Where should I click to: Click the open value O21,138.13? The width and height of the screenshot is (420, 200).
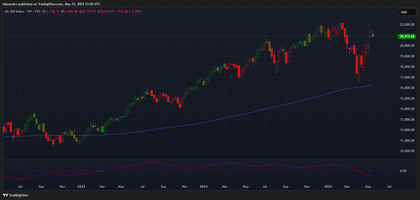(x=51, y=11)
